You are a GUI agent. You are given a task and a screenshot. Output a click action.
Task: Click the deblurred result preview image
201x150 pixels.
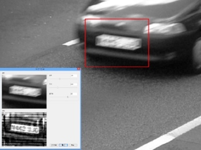[x=24, y=129]
